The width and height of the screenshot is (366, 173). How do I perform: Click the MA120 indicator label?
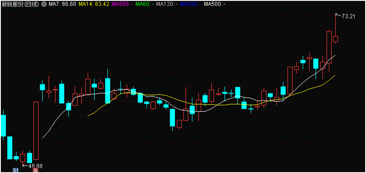[166, 4]
